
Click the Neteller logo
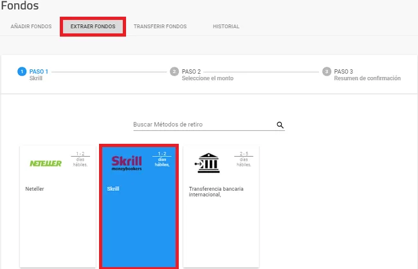click(x=46, y=163)
